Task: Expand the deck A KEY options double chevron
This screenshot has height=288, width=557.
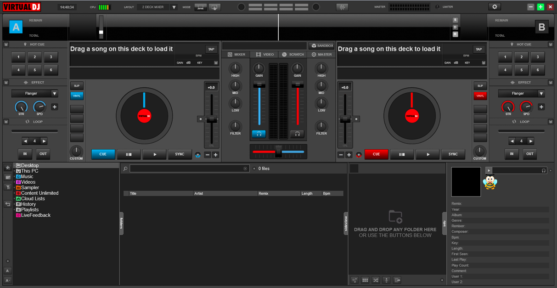Action: point(216,63)
